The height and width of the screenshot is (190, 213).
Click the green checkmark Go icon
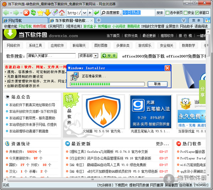(x=97, y=13)
